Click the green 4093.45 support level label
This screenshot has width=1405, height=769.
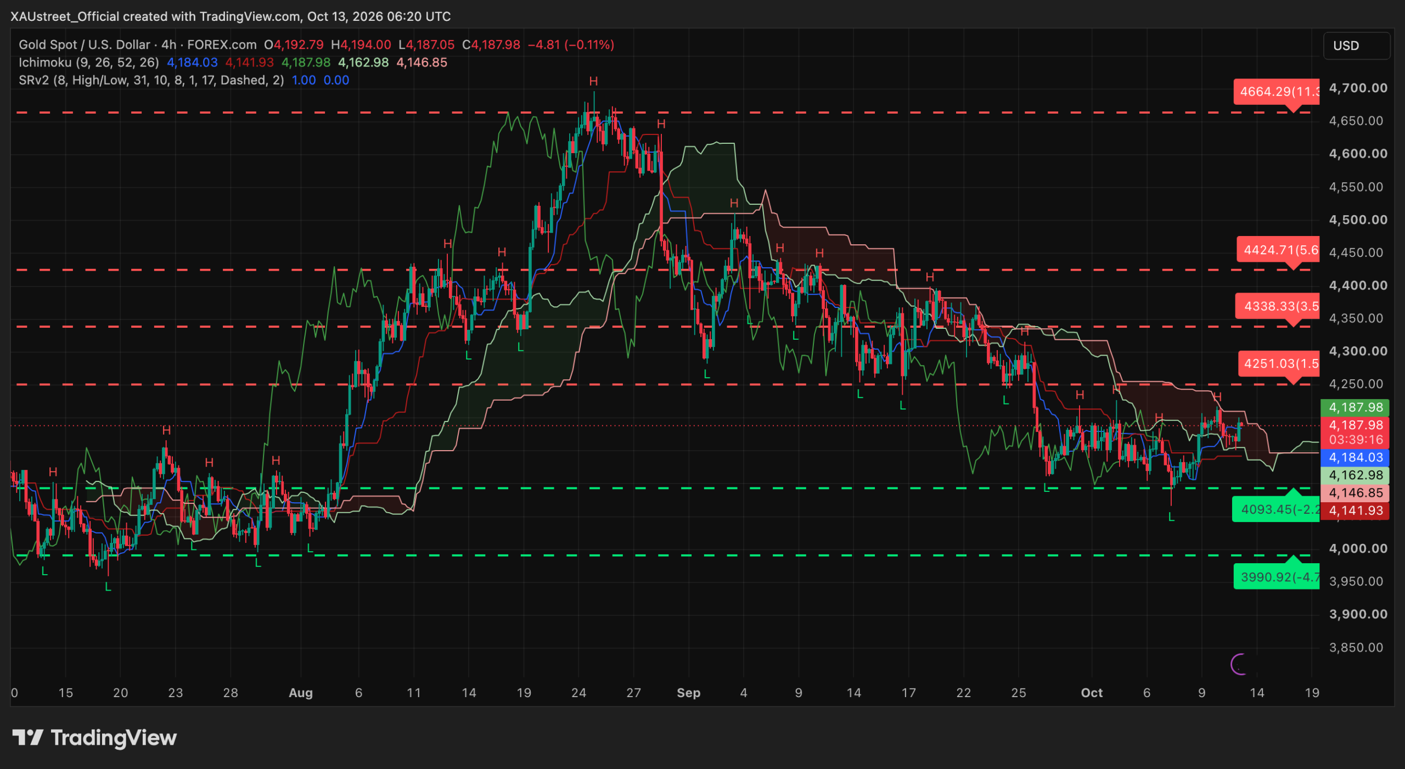(x=1276, y=509)
